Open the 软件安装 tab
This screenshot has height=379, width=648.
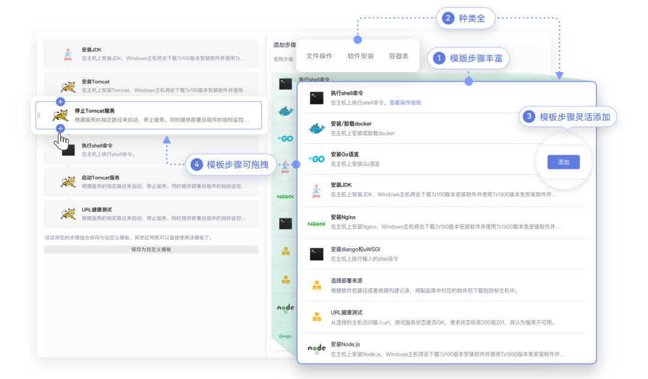(x=361, y=55)
